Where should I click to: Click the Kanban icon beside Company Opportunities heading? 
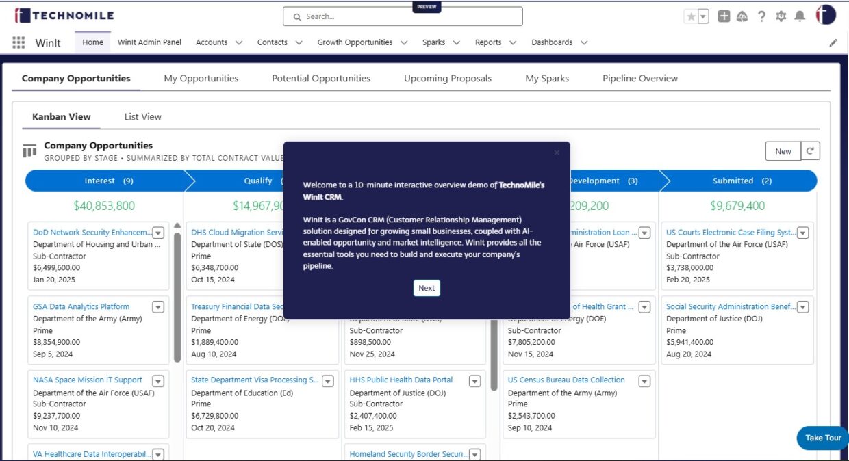point(29,150)
